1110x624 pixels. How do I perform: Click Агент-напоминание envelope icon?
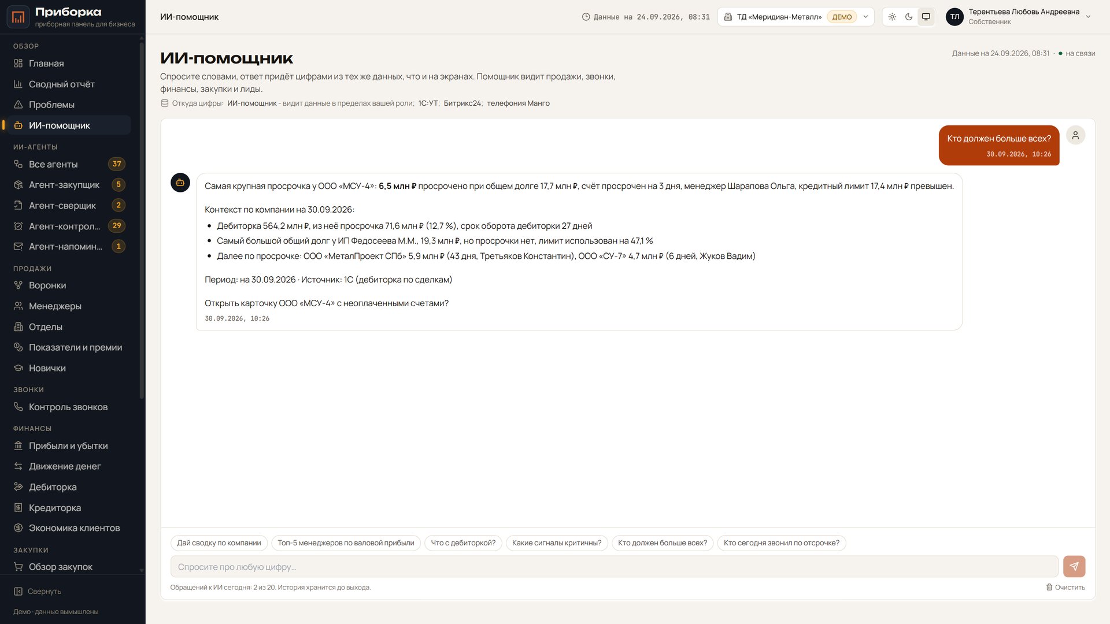pyautogui.click(x=18, y=247)
